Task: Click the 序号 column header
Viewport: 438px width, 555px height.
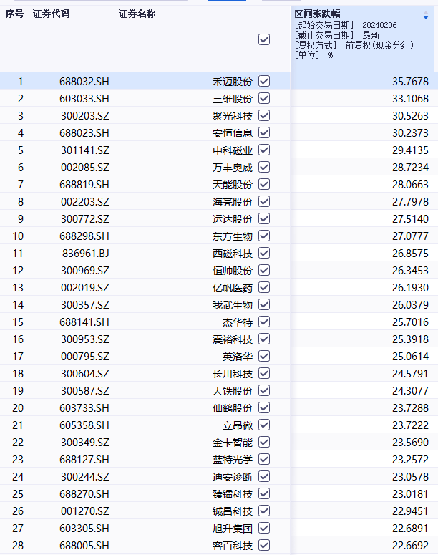Action: (14, 14)
